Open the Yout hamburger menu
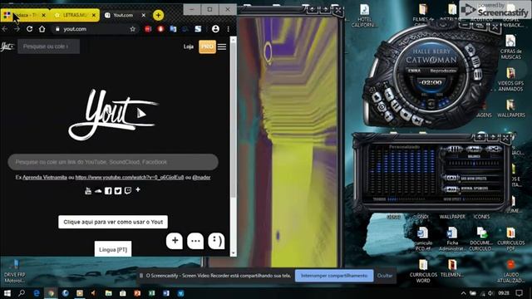 [x=222, y=47]
